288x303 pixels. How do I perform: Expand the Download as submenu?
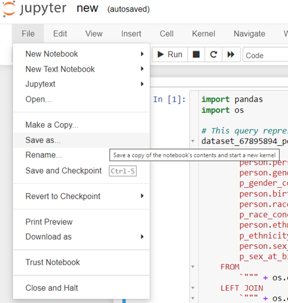coord(82,237)
